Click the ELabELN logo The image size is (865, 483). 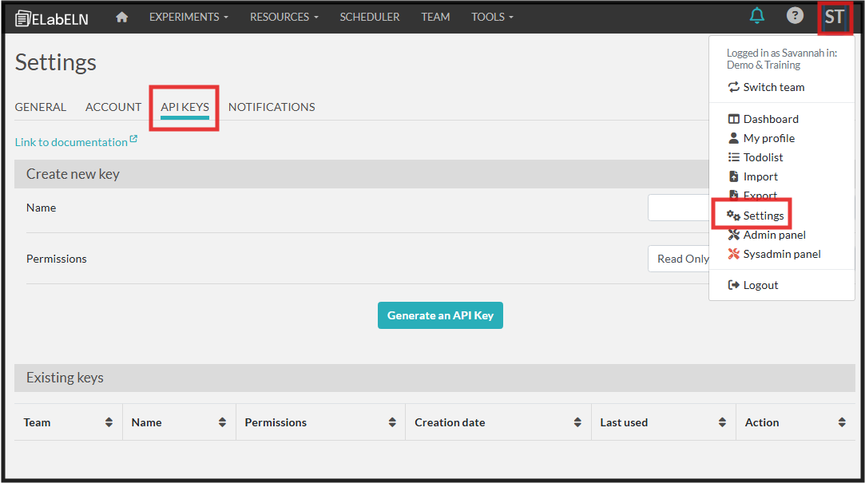tap(54, 17)
